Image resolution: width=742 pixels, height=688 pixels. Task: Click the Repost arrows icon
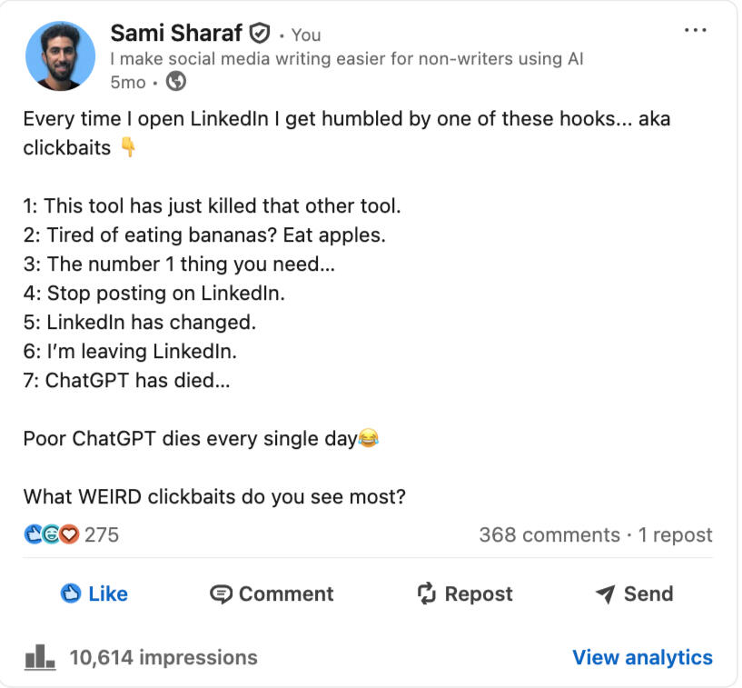pos(427,593)
